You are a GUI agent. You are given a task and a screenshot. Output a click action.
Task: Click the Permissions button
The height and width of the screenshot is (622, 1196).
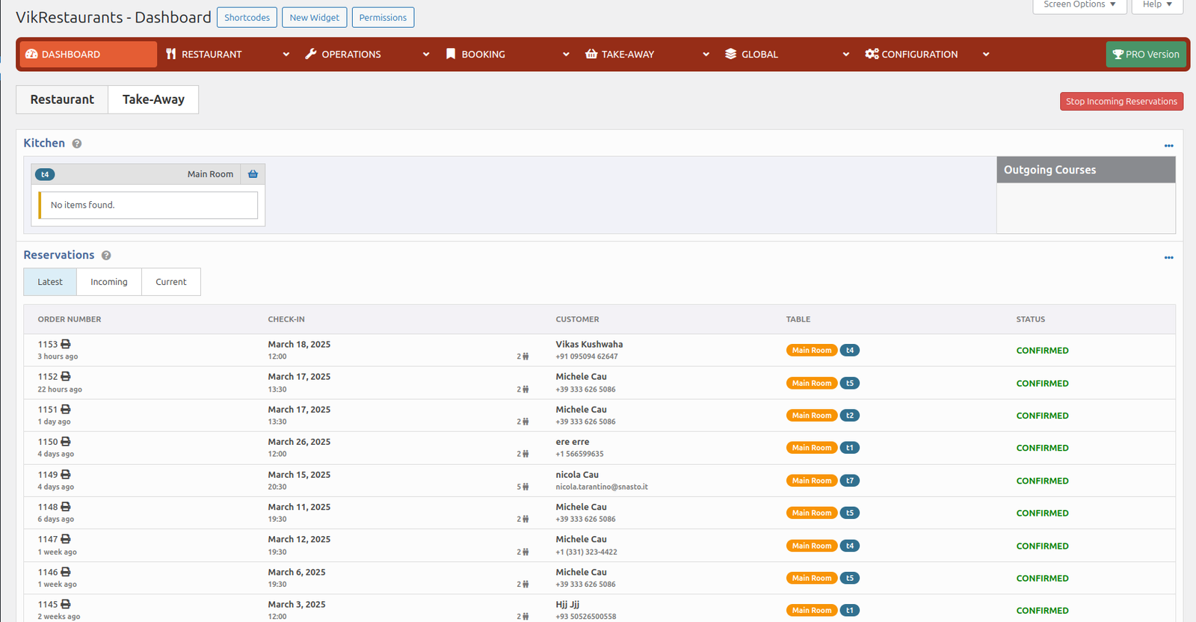coord(383,17)
